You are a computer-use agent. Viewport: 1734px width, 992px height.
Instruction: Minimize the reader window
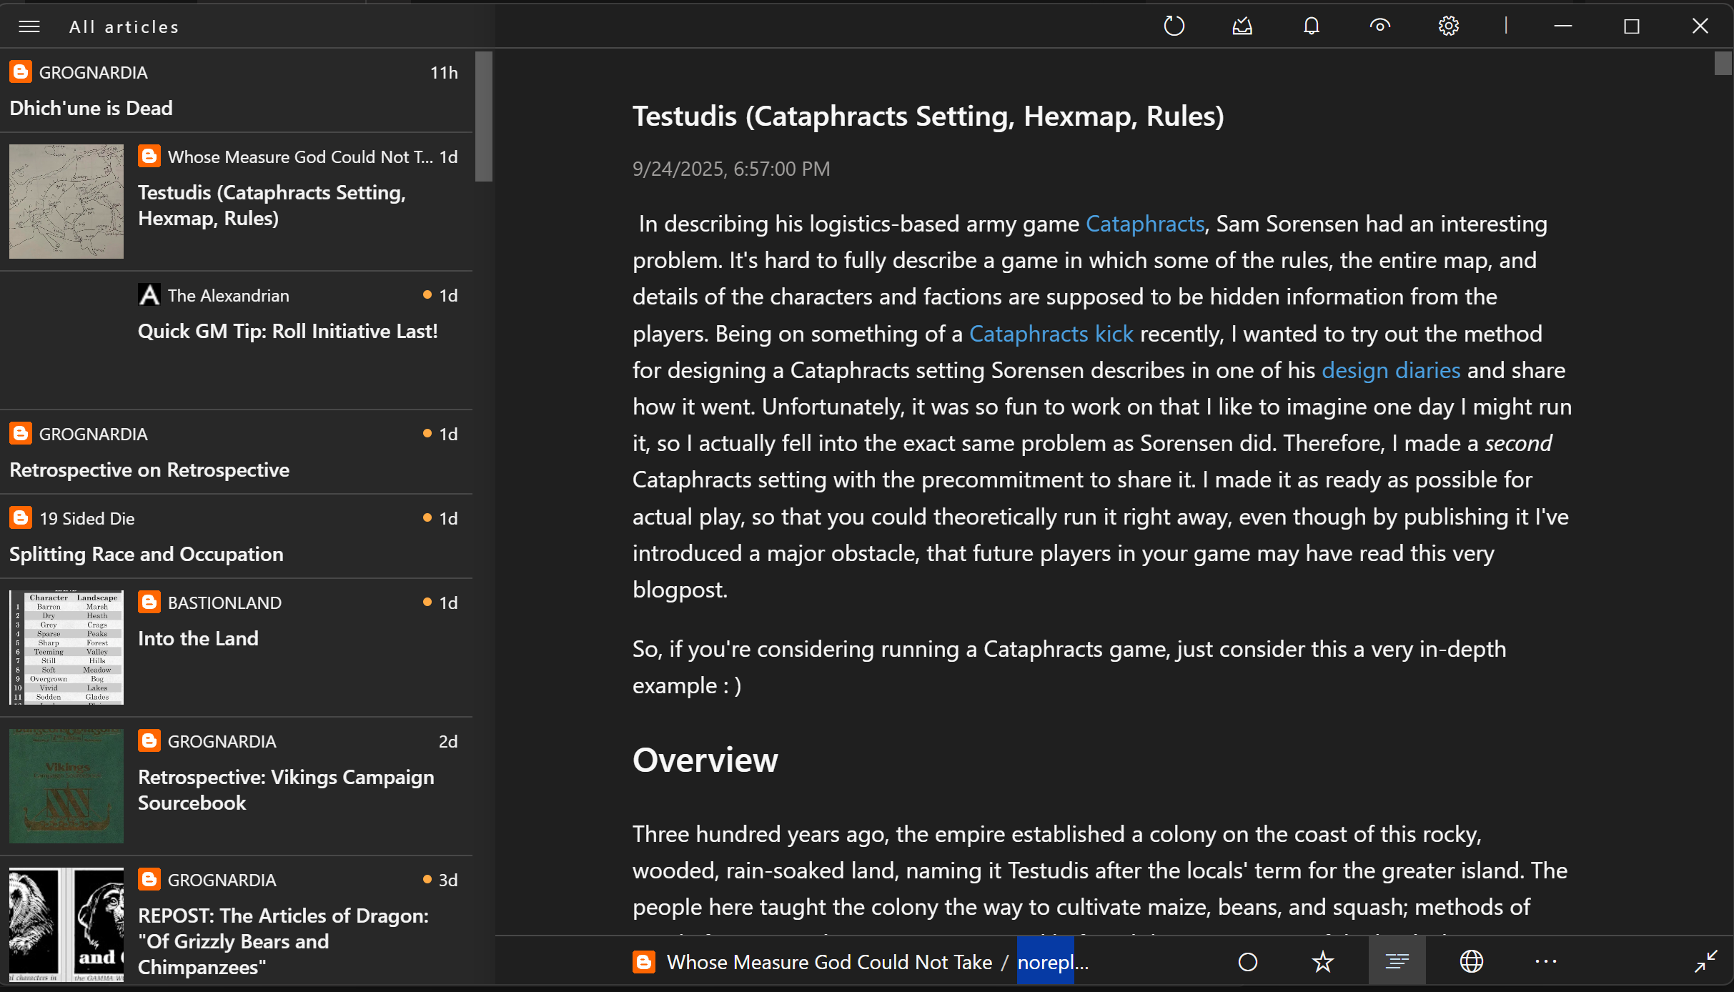coord(1562,26)
